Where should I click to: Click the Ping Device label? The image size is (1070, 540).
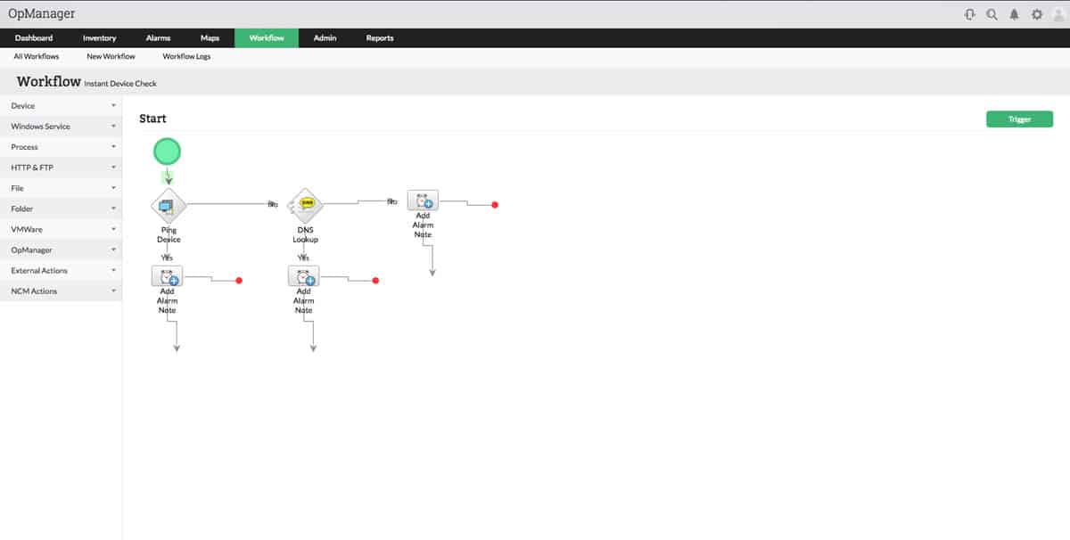[169, 235]
